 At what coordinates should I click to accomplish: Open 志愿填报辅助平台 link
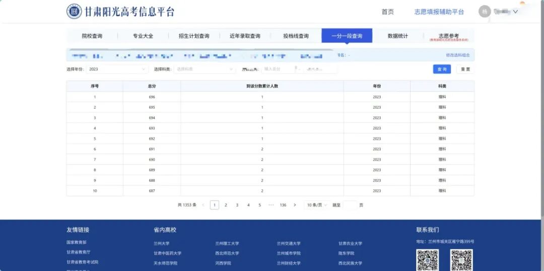point(439,12)
